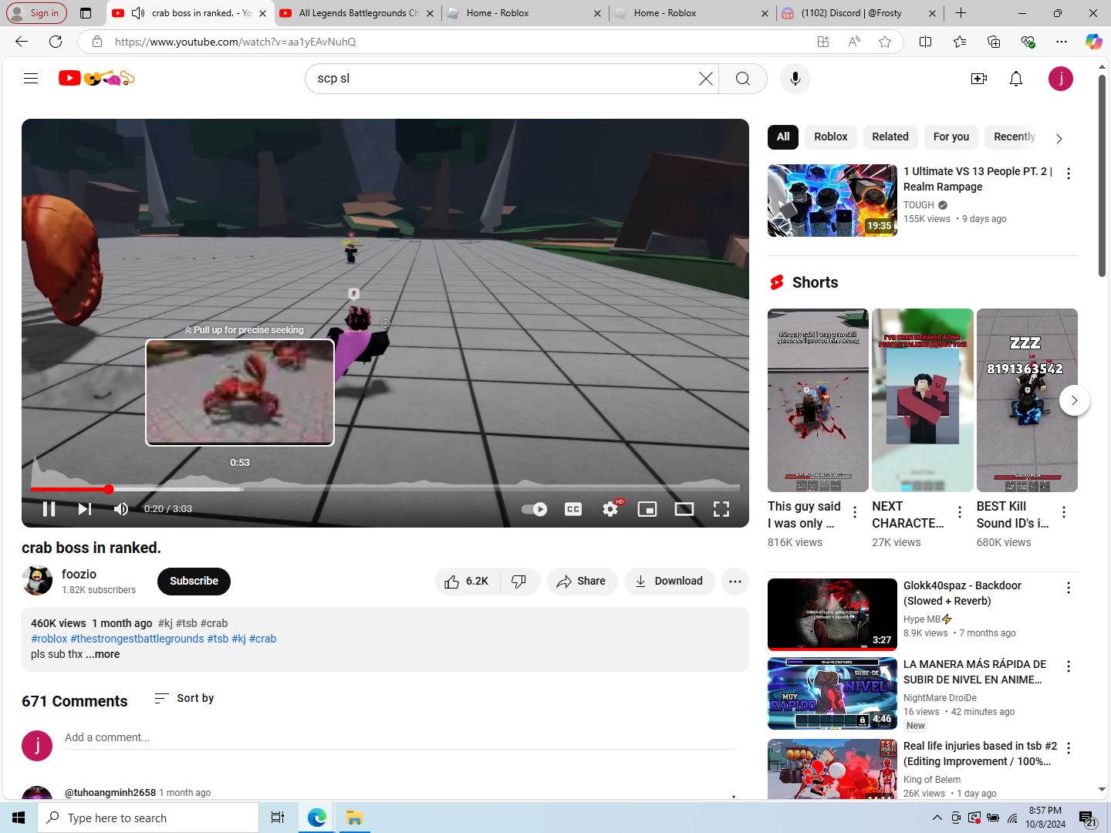This screenshot has height=833, width=1111.
Task: Open options for 'This guy said' short
Action: coord(855,511)
